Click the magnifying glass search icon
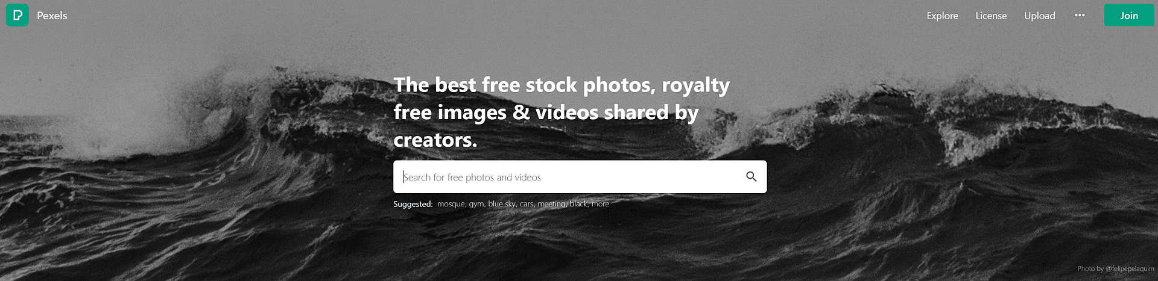Screen dimensions: 1158x281 click(751, 176)
